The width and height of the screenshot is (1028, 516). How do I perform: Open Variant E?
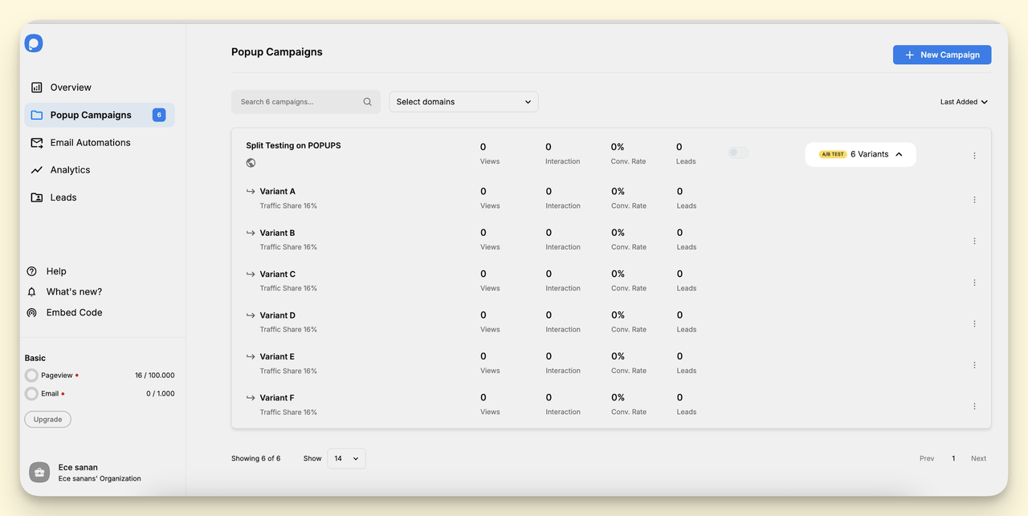(277, 357)
